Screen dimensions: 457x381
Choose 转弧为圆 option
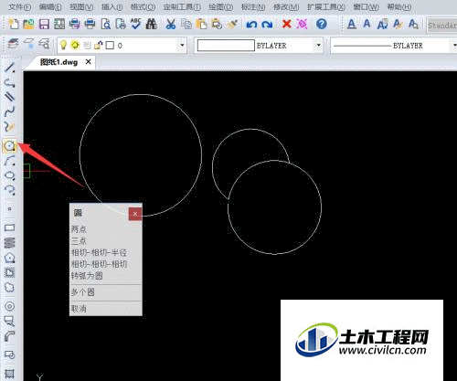[87, 276]
